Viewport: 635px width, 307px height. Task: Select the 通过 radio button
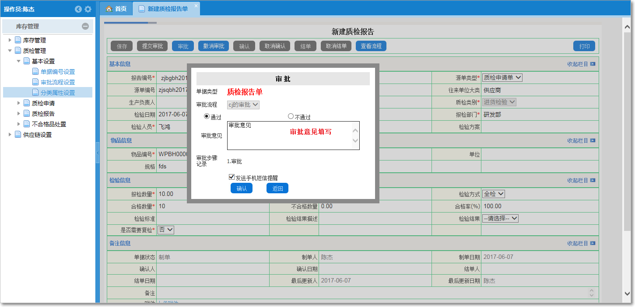click(207, 116)
